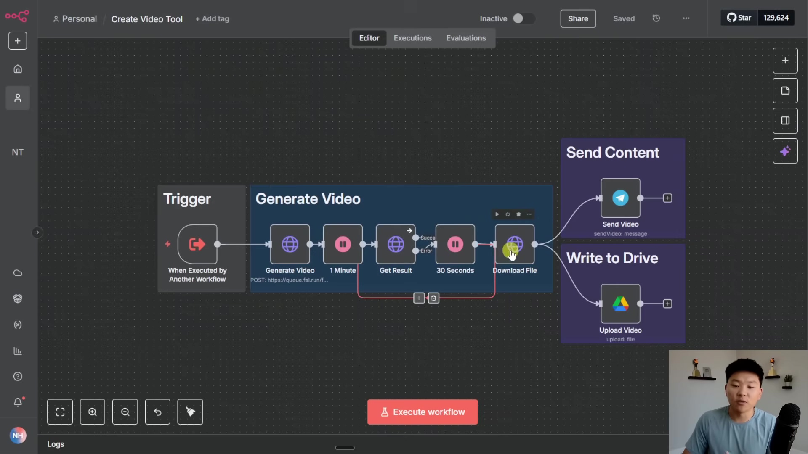Expand the Logs panel
This screenshot has width=808, height=454.
point(56,444)
